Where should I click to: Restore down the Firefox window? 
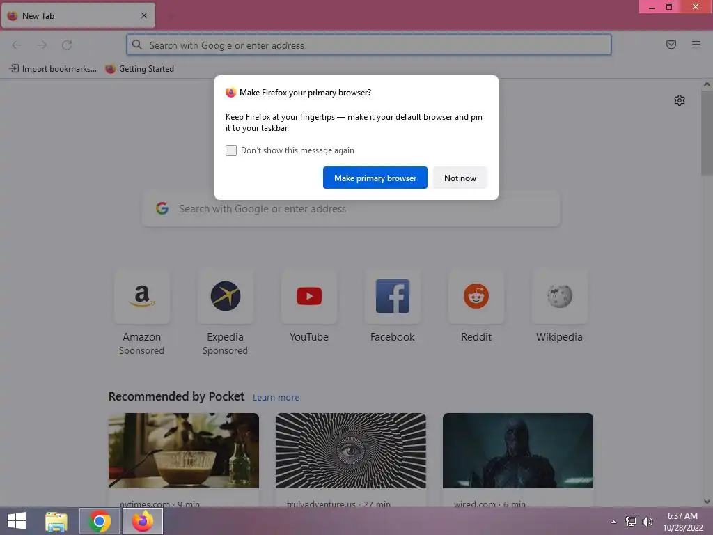point(670,7)
